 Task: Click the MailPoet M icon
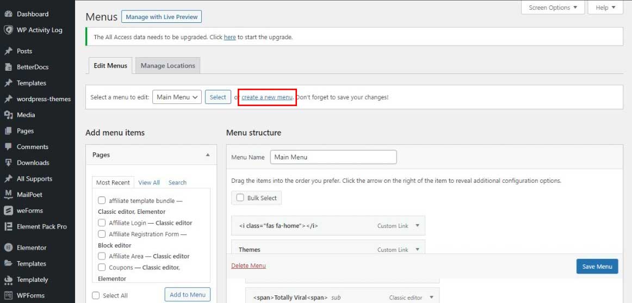point(8,195)
